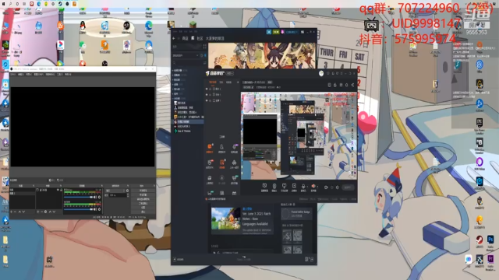The image size is (499, 280).
Task: Select second scene radio in streaming app
Action: (x=207, y=95)
